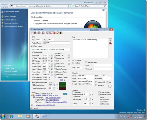The width and height of the screenshot is (147, 120).
Task: Open Action Center link in sidebar
Action: (9, 69)
